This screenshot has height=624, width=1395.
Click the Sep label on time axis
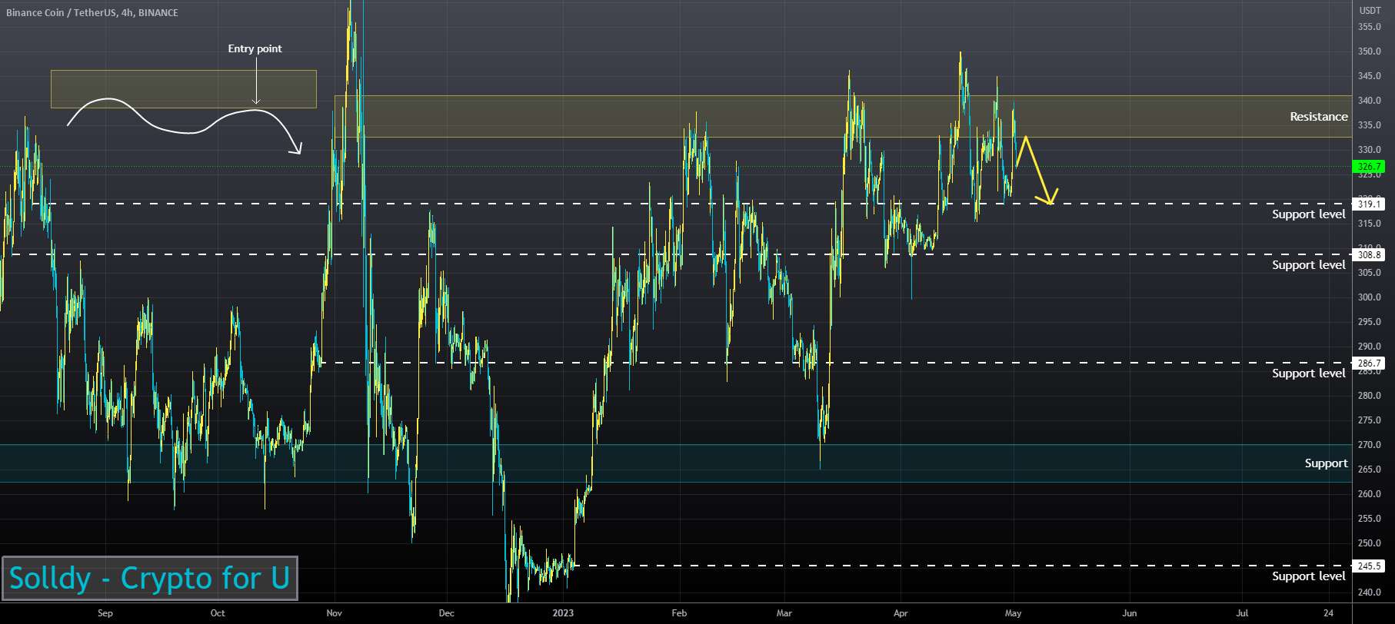(105, 613)
